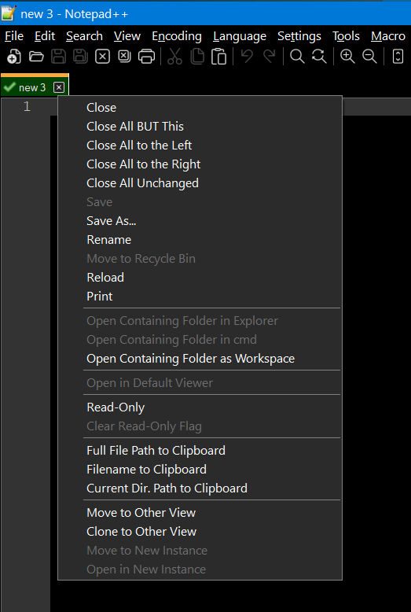Click the Zoom In icon
411x612 pixels.
[x=347, y=57]
